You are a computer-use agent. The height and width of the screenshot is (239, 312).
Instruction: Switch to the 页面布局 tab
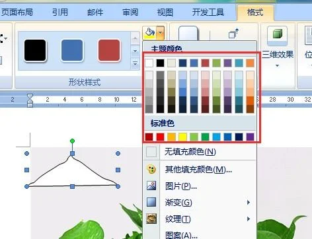click(x=17, y=12)
